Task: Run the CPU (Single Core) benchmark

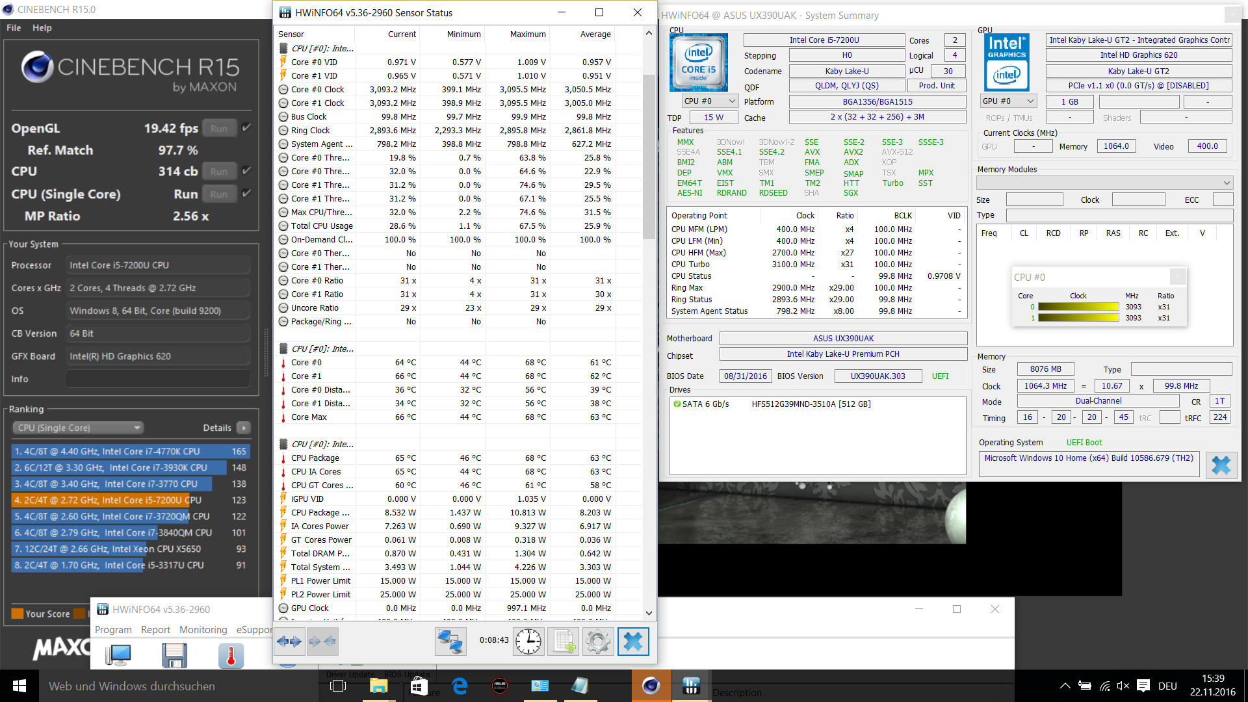Action: 219,194
